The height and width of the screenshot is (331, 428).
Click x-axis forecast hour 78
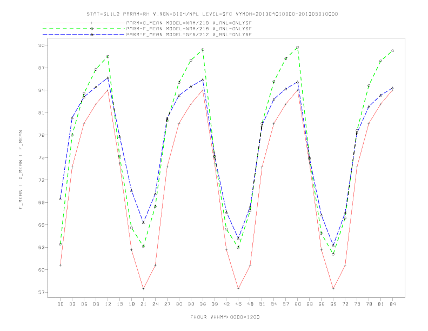pos(369,304)
